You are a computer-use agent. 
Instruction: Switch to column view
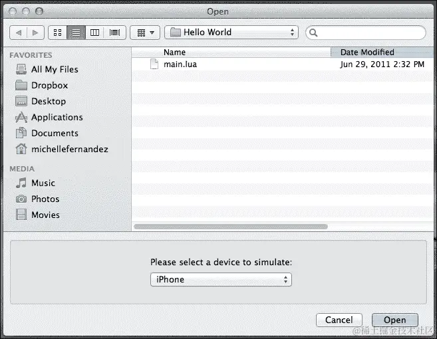(94, 33)
